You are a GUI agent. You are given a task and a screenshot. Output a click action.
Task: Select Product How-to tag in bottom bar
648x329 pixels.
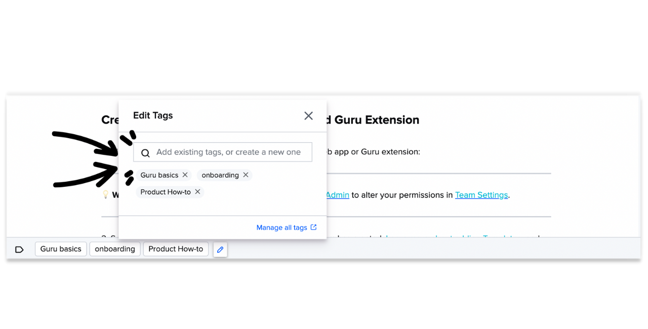tap(176, 249)
